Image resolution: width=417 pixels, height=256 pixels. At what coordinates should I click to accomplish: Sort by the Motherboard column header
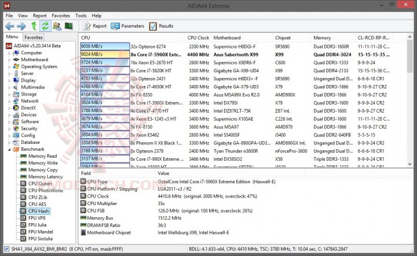pos(242,38)
